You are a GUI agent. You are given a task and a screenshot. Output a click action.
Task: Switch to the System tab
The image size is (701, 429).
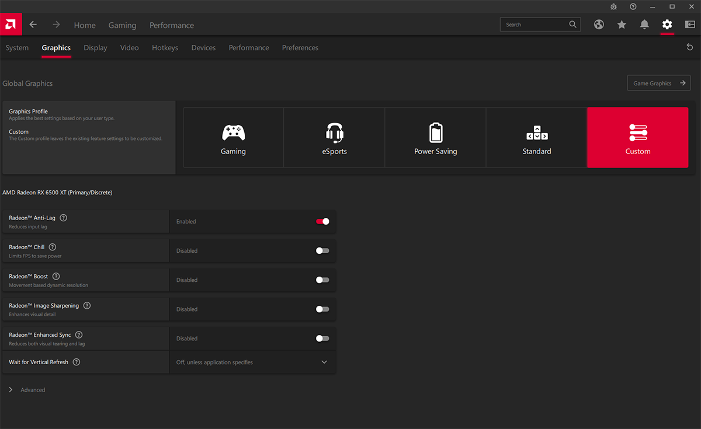point(17,48)
